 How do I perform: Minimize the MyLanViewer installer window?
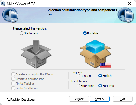(105, 4)
